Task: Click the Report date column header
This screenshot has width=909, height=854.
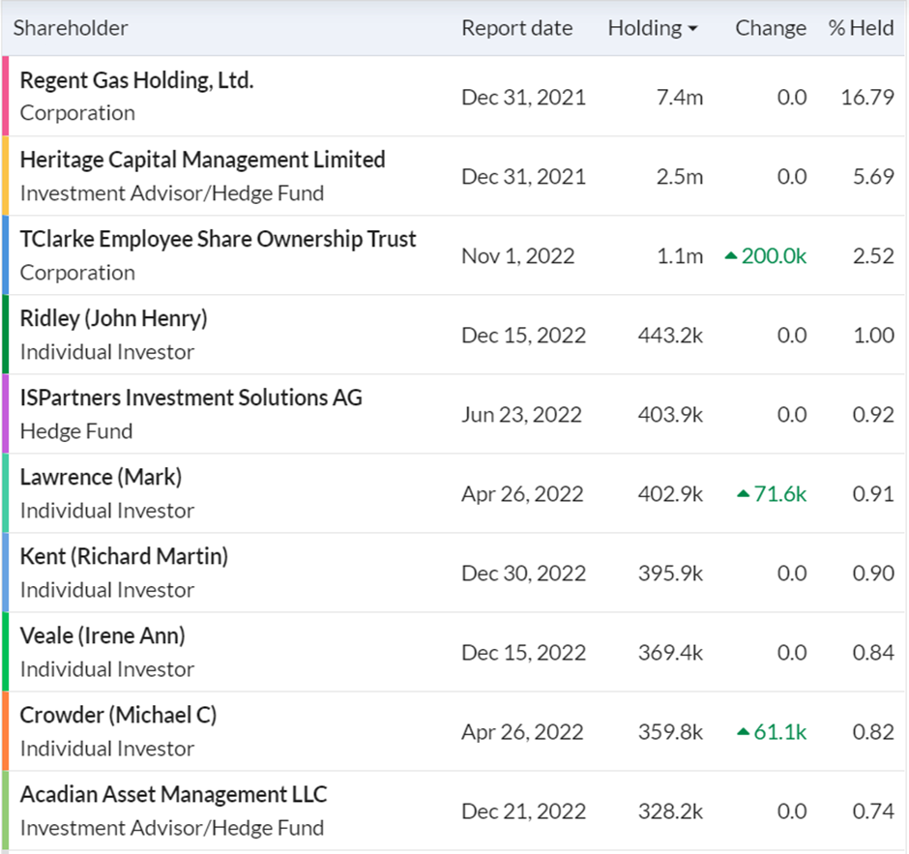Action: (x=516, y=28)
